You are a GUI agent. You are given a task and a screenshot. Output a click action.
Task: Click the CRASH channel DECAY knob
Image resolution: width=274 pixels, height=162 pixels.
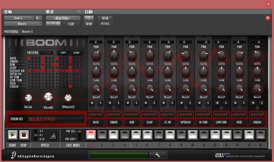257,88
